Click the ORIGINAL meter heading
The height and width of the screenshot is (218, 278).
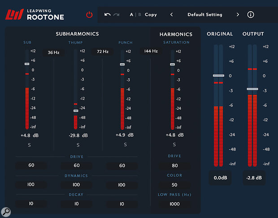220,34
